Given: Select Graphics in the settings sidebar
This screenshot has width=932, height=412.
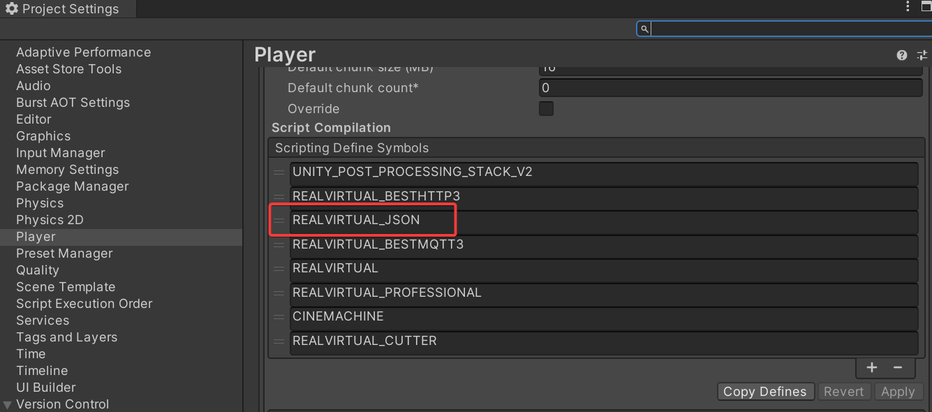Looking at the screenshot, I should 43,136.
